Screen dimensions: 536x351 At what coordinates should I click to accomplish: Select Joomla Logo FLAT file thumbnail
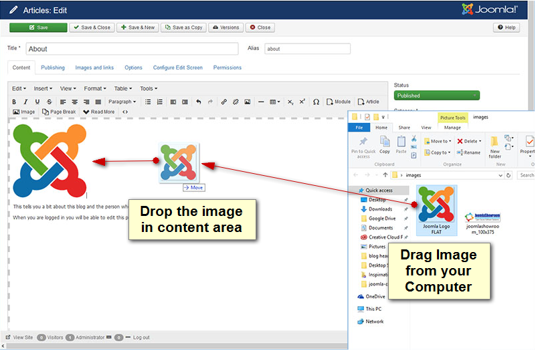436,211
